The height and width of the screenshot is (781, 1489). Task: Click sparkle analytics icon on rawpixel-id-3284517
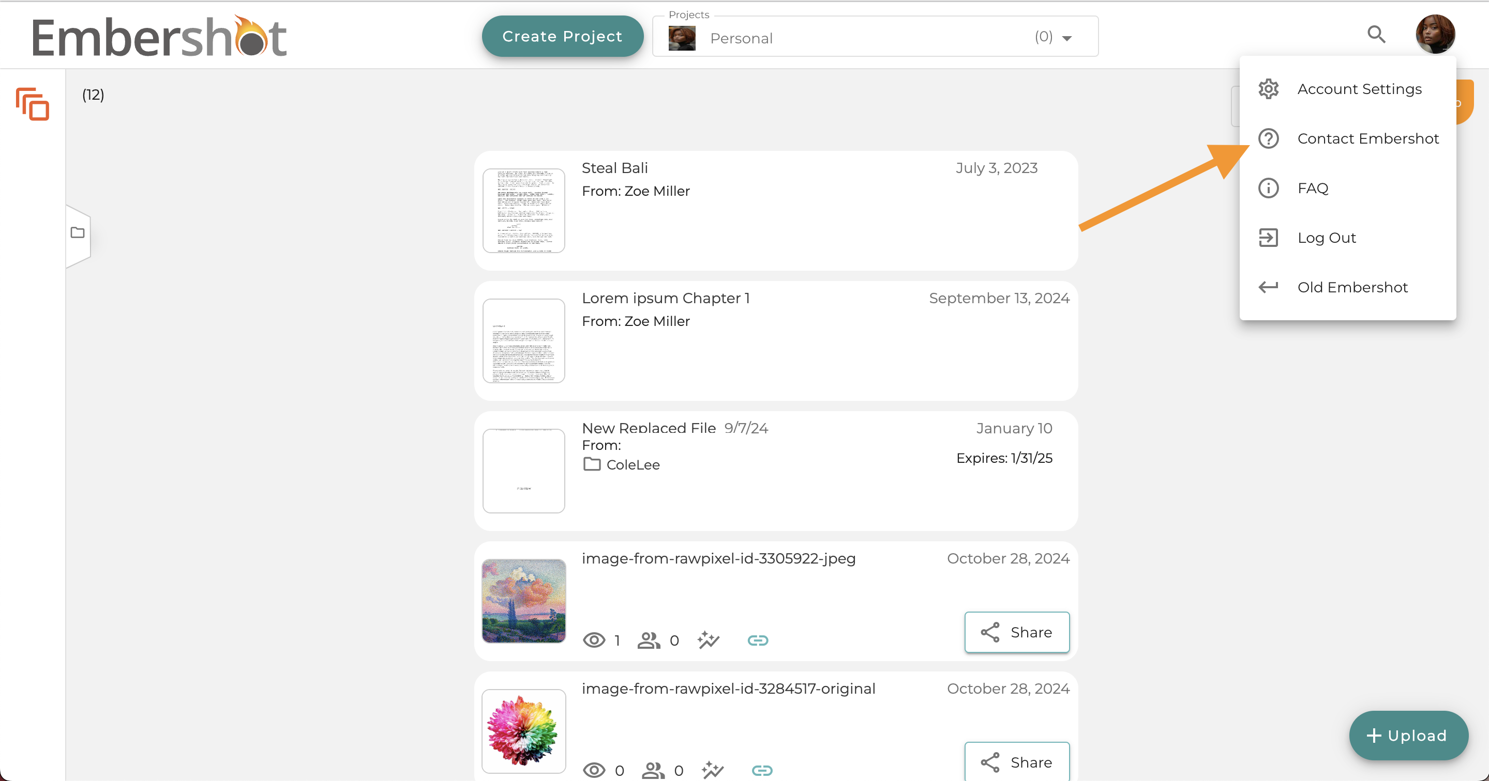(x=712, y=770)
